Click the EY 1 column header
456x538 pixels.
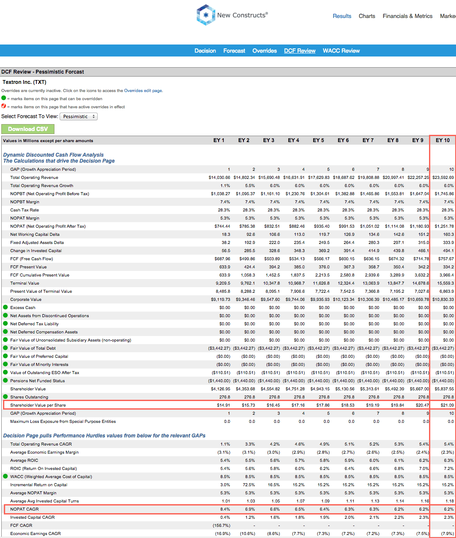tap(219, 140)
